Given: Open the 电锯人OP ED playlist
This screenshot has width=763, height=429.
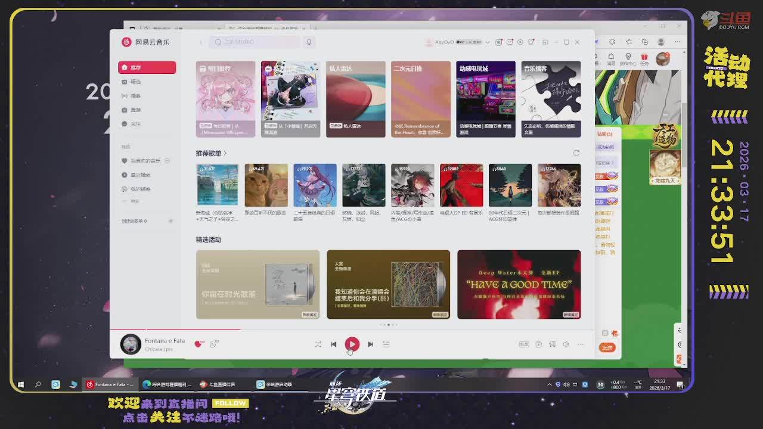Looking at the screenshot, I should (461, 185).
